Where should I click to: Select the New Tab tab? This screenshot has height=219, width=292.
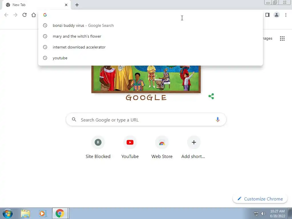pyautogui.click(x=36, y=5)
